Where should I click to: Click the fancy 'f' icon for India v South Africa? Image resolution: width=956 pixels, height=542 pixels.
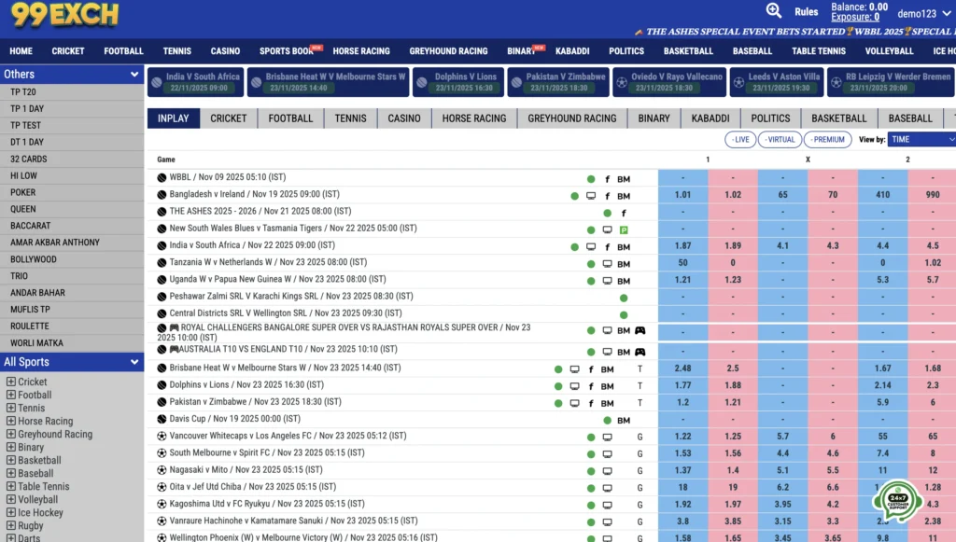[607, 247]
